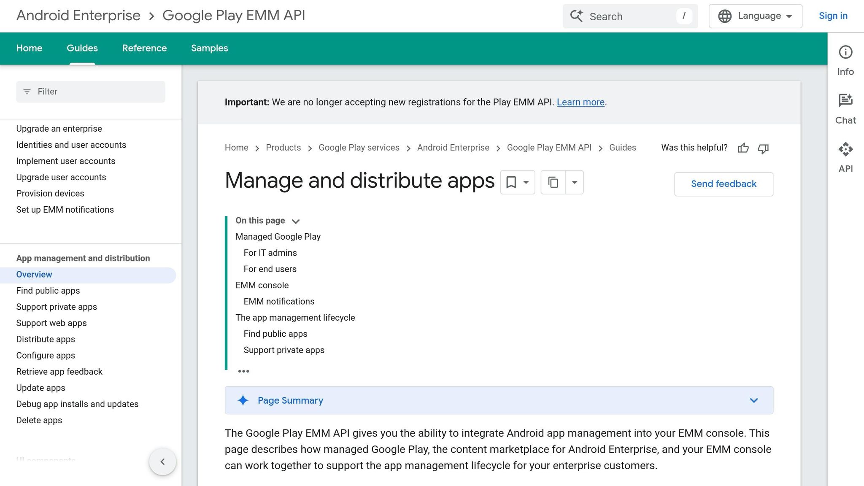Open Upgrade user accounts in sidebar
This screenshot has height=486, width=864.
[x=61, y=177]
